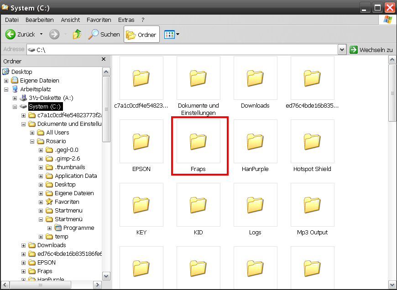Maximize the System (C:) window
397x290 pixels.
[x=377, y=8]
